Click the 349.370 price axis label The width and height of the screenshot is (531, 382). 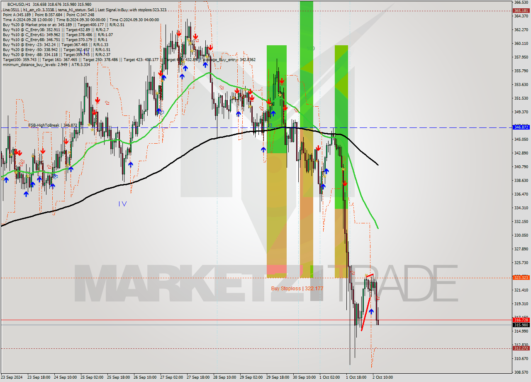coord(521,112)
